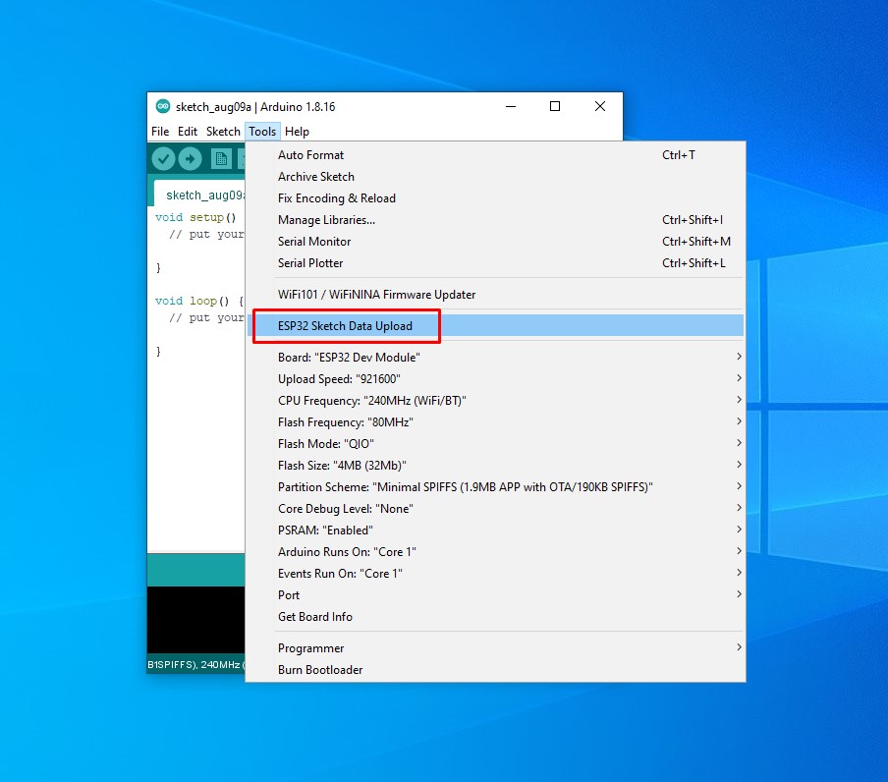The image size is (888, 782).
Task: Expand the Upload Speed submenu
Action: (x=339, y=379)
